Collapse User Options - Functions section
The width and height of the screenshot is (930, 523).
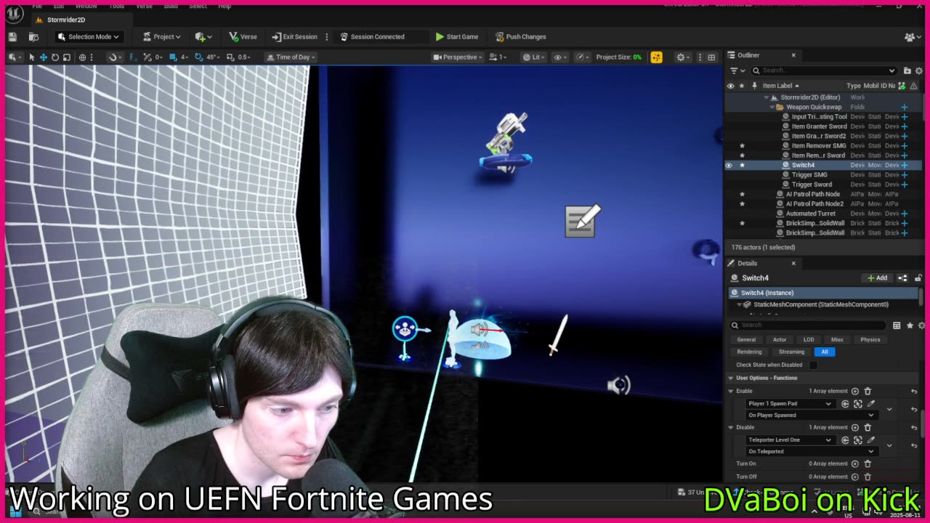(x=731, y=378)
